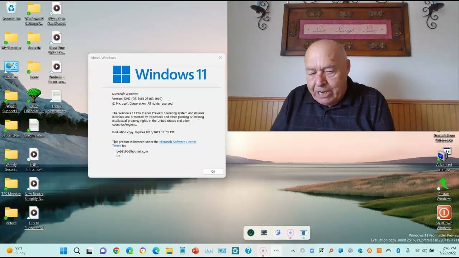Click the Bluetooth tray icon
Viewport: 459px width, 258px height.
click(x=398, y=251)
